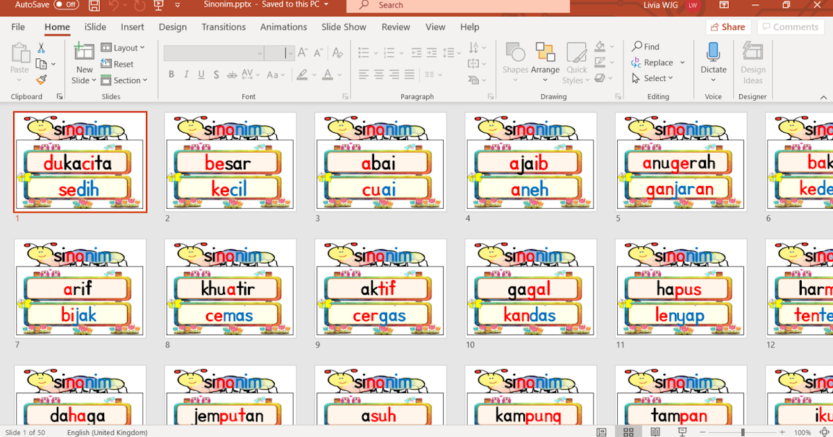Viewport: 833px width, 437px height.
Task: Start Slide Show from status bar
Action: 682,432
